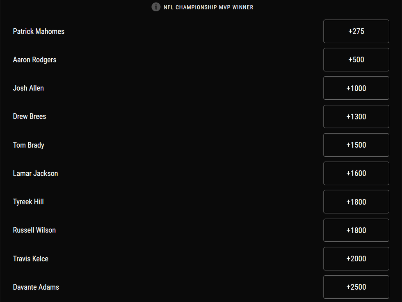
Task: Click the Travis Kelce player name
Action: point(30,259)
